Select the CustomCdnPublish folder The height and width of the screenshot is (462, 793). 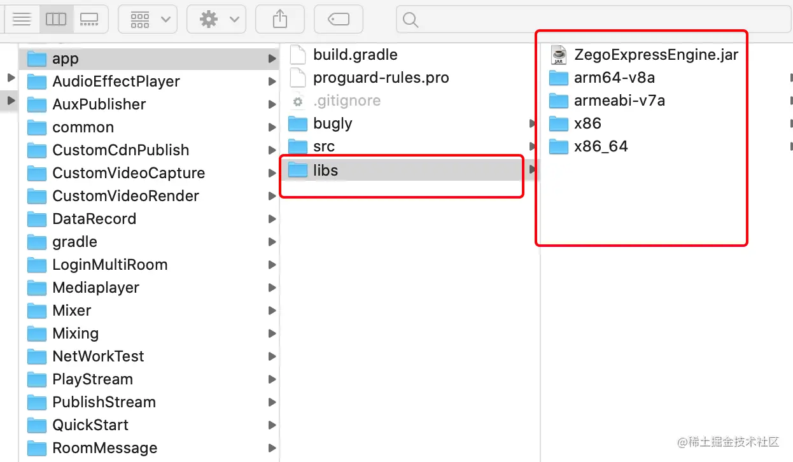click(x=150, y=150)
